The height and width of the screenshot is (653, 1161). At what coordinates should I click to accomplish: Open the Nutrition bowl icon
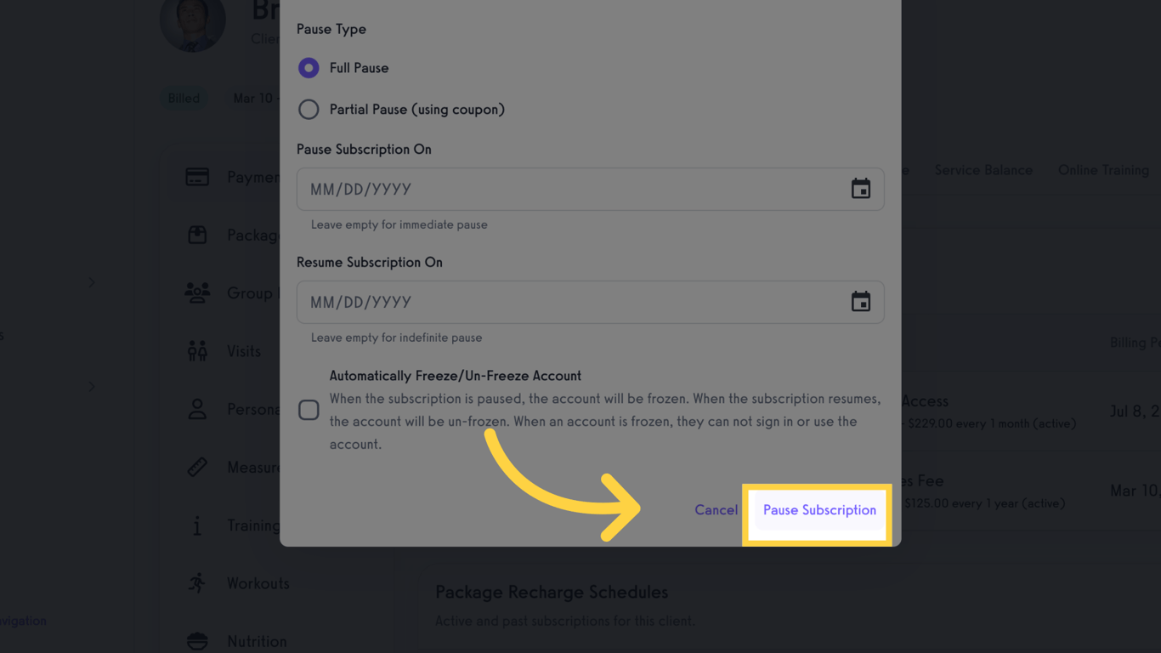(197, 639)
